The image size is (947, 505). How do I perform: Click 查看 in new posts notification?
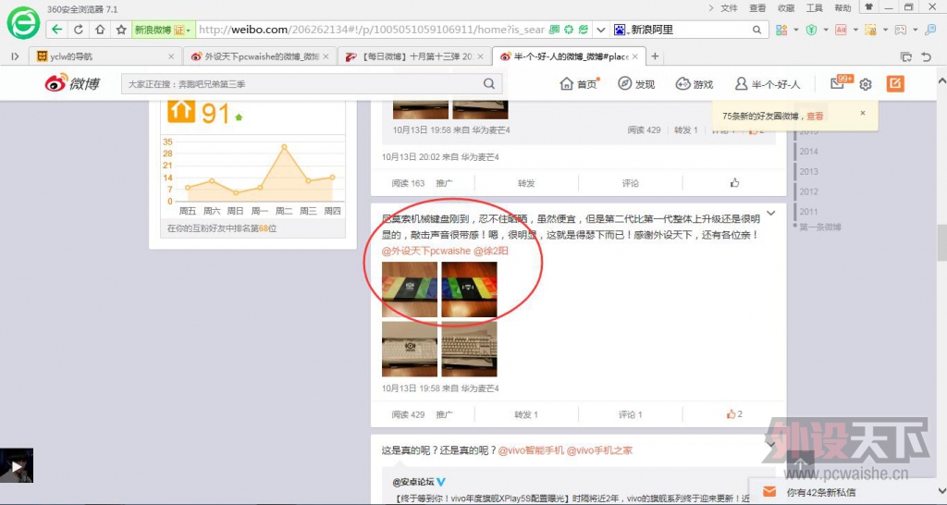(x=815, y=116)
